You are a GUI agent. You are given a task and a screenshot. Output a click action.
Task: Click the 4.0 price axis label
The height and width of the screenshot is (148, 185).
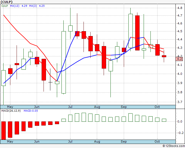click(x=180, y=74)
